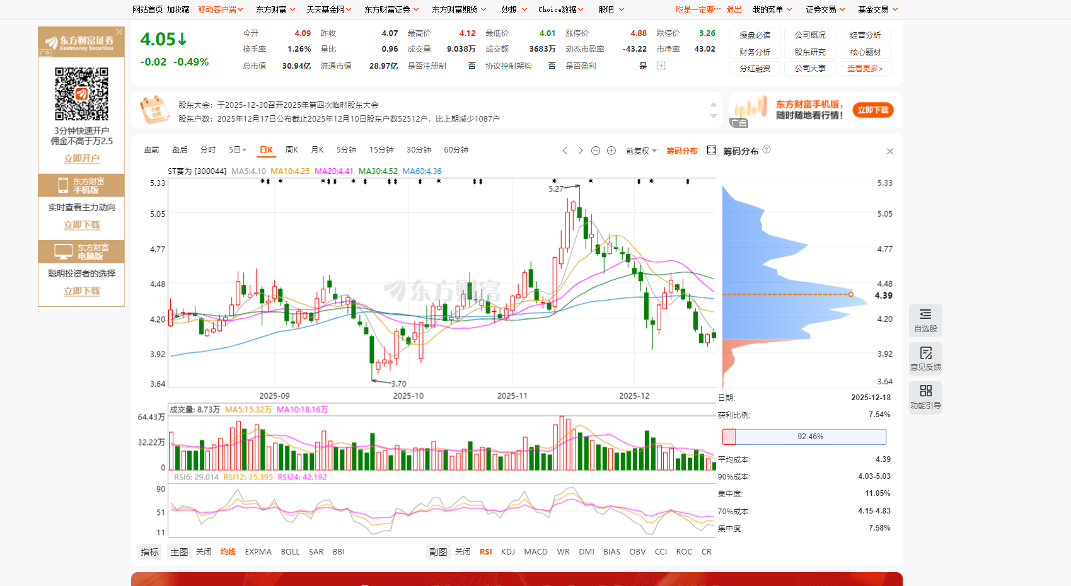Turn off the sub chart via 副图 关闭
Screen dimensions: 1071x586
[x=463, y=552]
